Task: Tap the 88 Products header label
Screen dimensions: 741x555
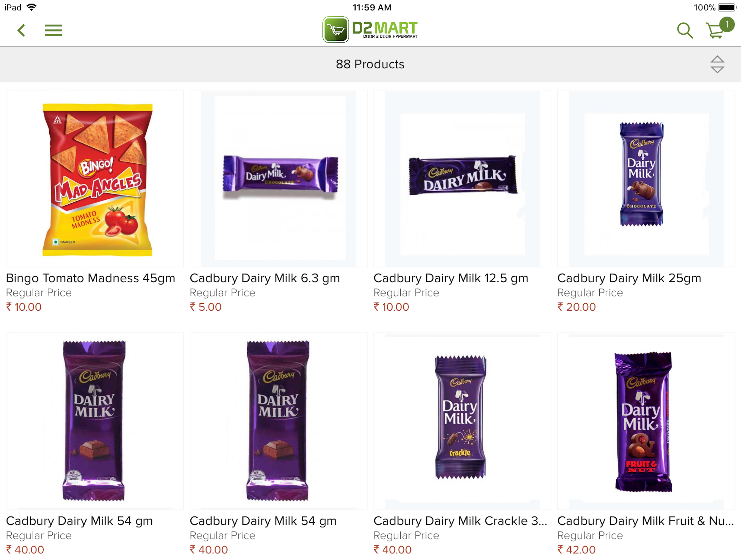Action: pos(370,64)
